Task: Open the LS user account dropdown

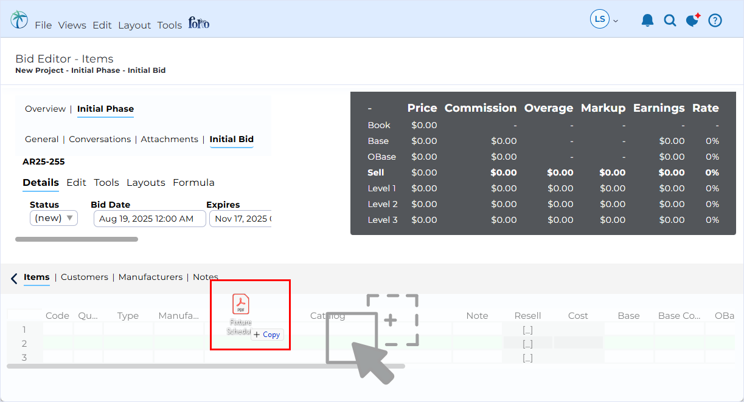Action: point(603,19)
